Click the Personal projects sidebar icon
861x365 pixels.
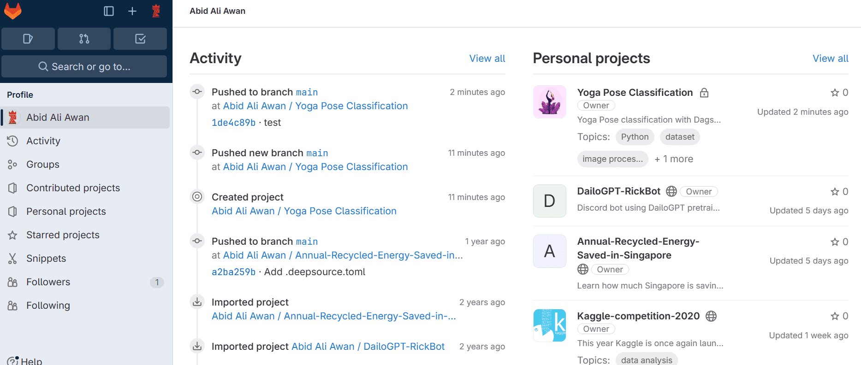[x=12, y=212]
